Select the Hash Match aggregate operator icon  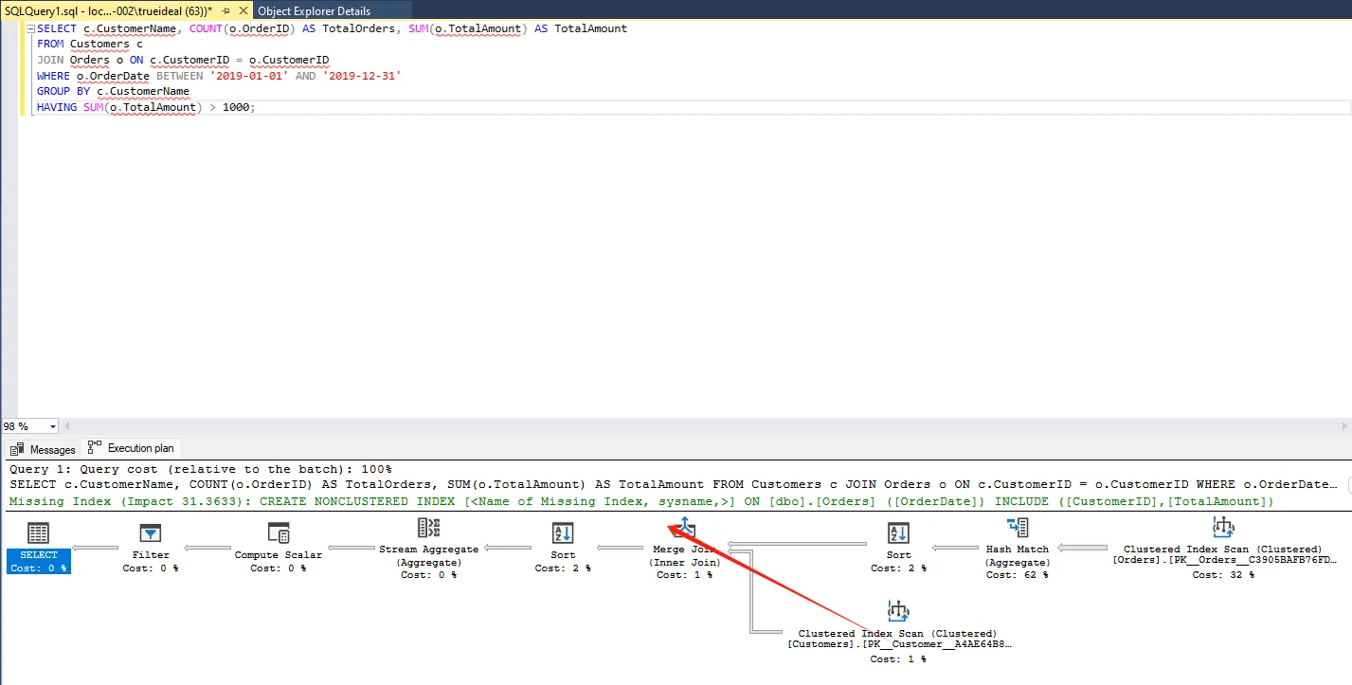pos(1018,528)
